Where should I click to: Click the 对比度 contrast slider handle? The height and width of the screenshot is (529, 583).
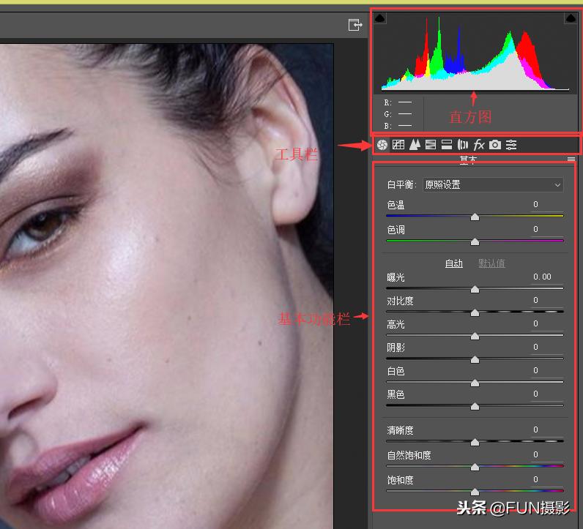pos(475,313)
